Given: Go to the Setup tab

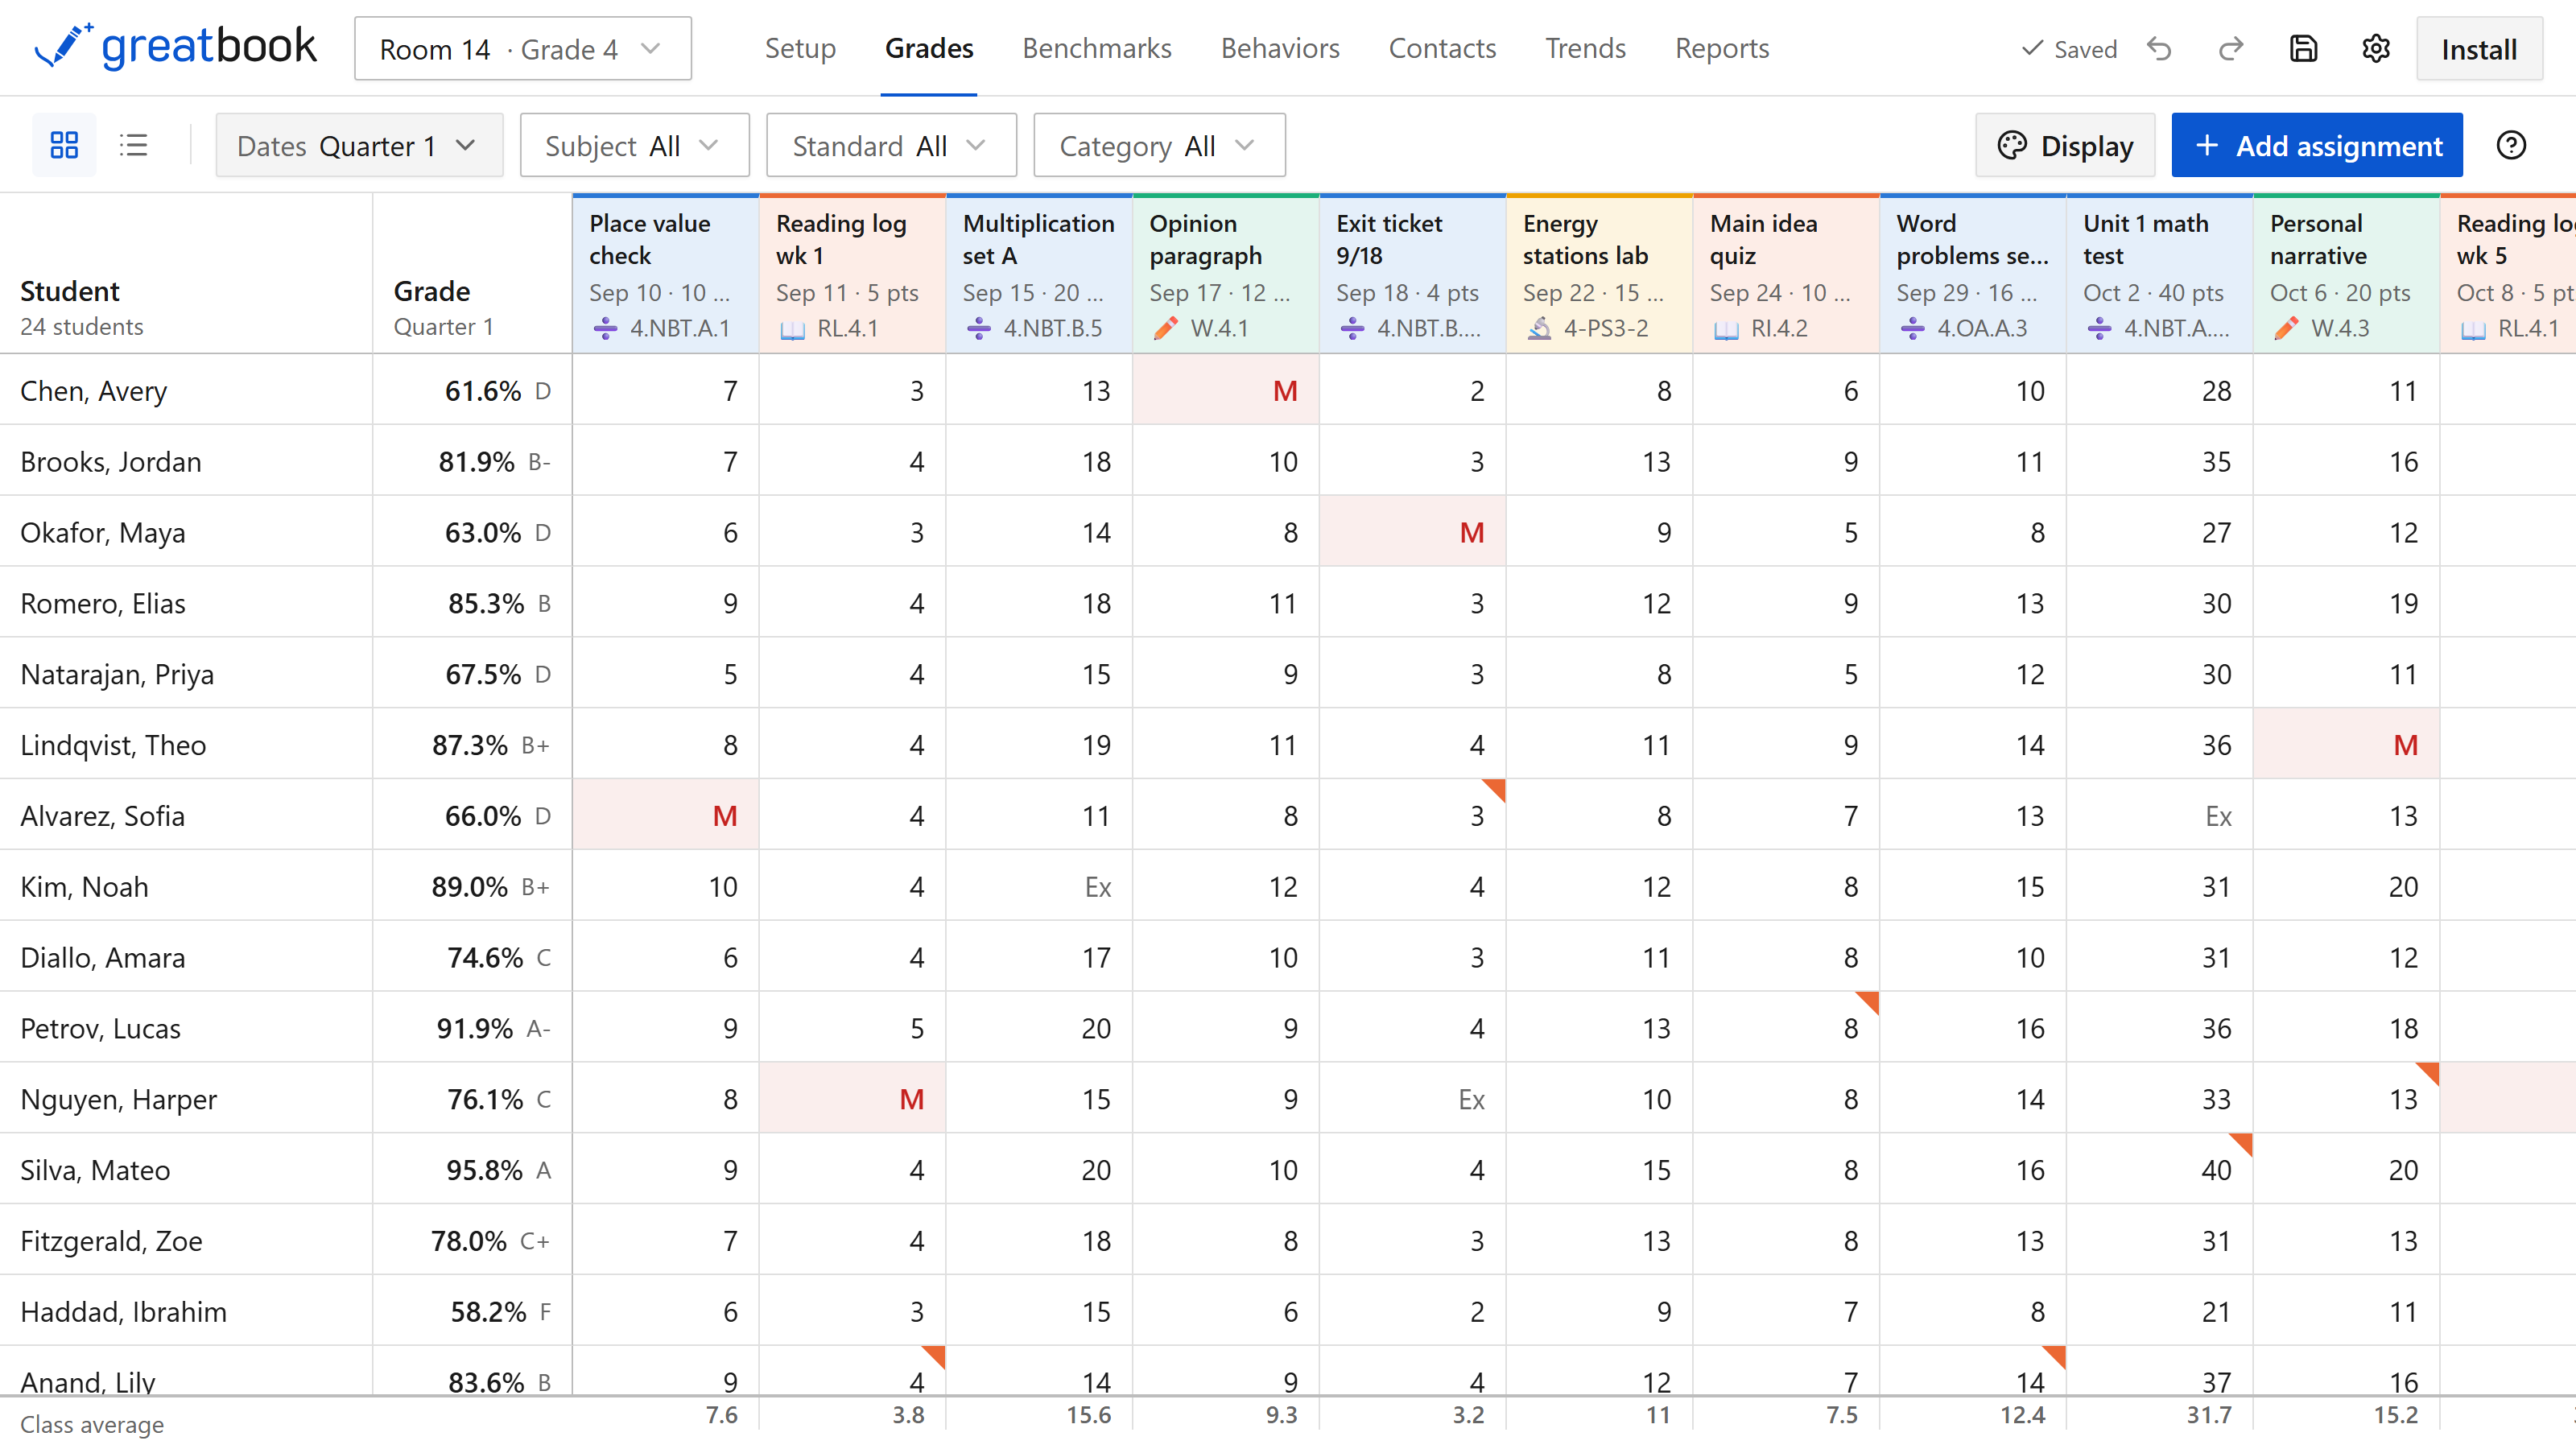Looking at the screenshot, I should [x=800, y=48].
